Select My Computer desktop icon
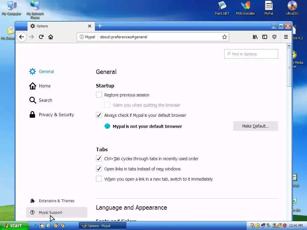This screenshot has height=230, width=307. coord(12,8)
